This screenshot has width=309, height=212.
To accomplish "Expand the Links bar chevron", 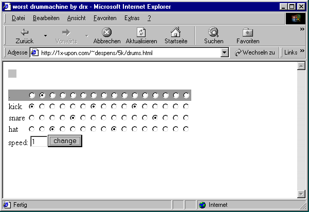I will point(302,51).
